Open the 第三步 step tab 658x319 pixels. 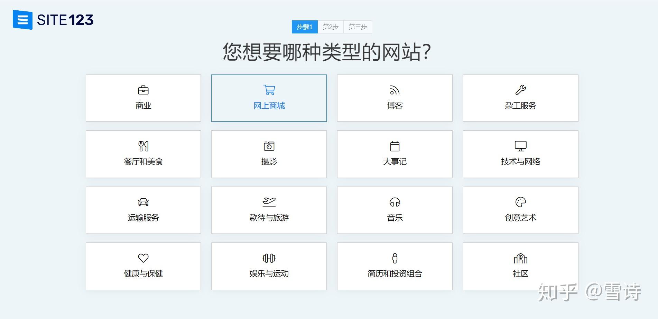[x=358, y=27]
